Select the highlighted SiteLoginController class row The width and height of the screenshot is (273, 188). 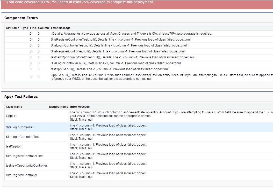pyautogui.click(x=20, y=127)
